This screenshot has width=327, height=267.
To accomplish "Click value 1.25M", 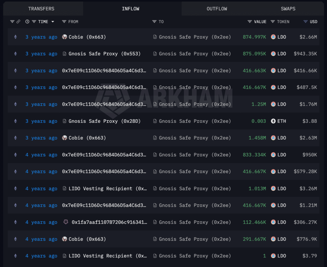I will point(259,104).
